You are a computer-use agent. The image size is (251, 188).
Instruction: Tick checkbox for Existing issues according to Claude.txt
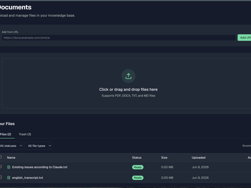tap(1, 167)
